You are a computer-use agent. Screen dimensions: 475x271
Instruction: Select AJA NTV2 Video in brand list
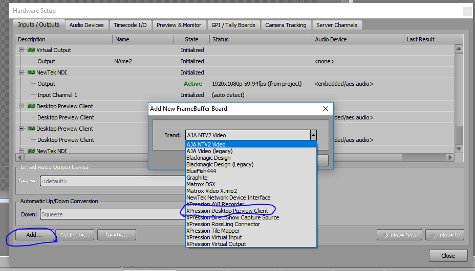251,144
